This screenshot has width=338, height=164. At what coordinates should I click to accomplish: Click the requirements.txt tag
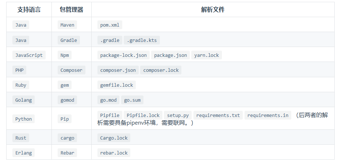click(x=218, y=115)
